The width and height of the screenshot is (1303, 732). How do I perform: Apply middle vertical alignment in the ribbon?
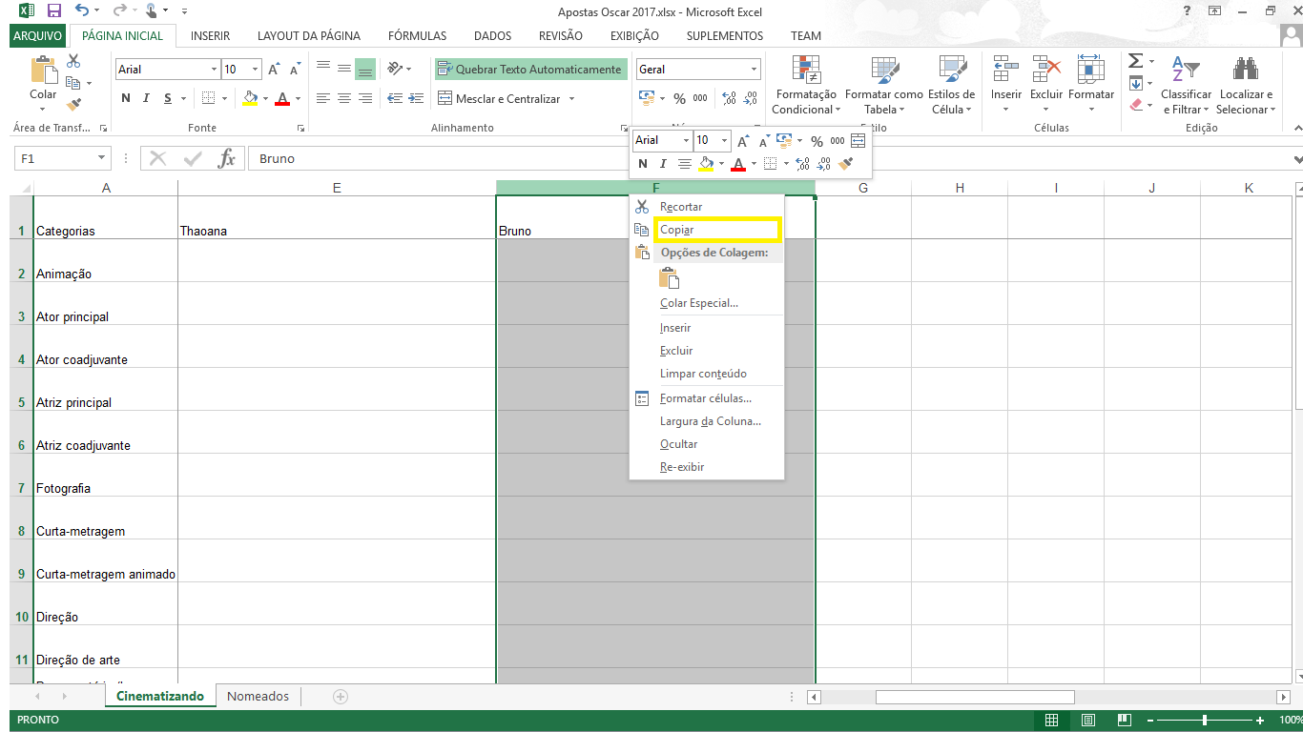(x=343, y=69)
